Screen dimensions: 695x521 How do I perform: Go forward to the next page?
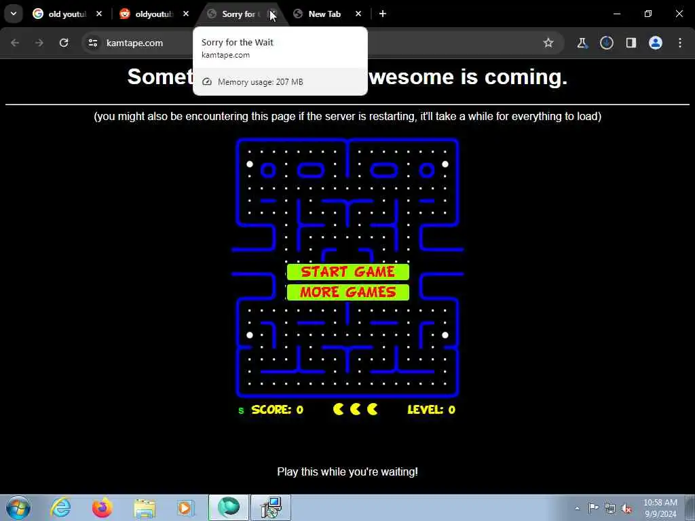39,43
